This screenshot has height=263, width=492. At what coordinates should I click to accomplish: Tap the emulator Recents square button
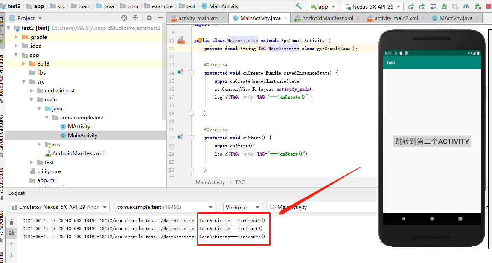(460, 219)
